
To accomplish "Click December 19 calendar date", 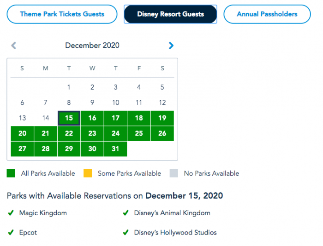I will (x=162, y=118).
